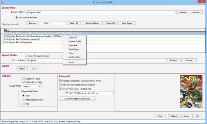Open the Image Width dropdown

[32, 87]
